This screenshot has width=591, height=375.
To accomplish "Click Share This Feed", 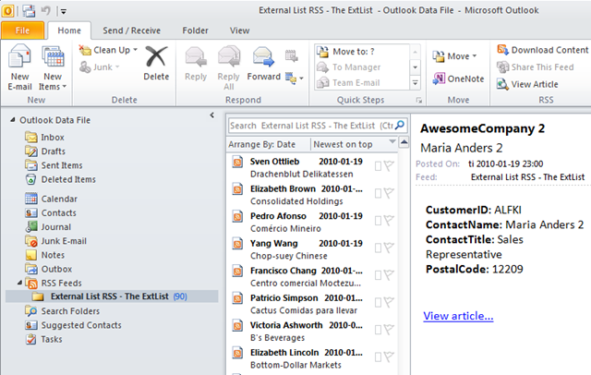I will click(x=536, y=67).
